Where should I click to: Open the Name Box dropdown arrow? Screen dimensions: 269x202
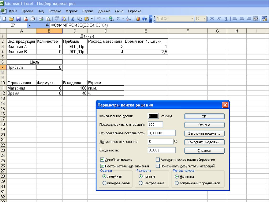coord(30,25)
